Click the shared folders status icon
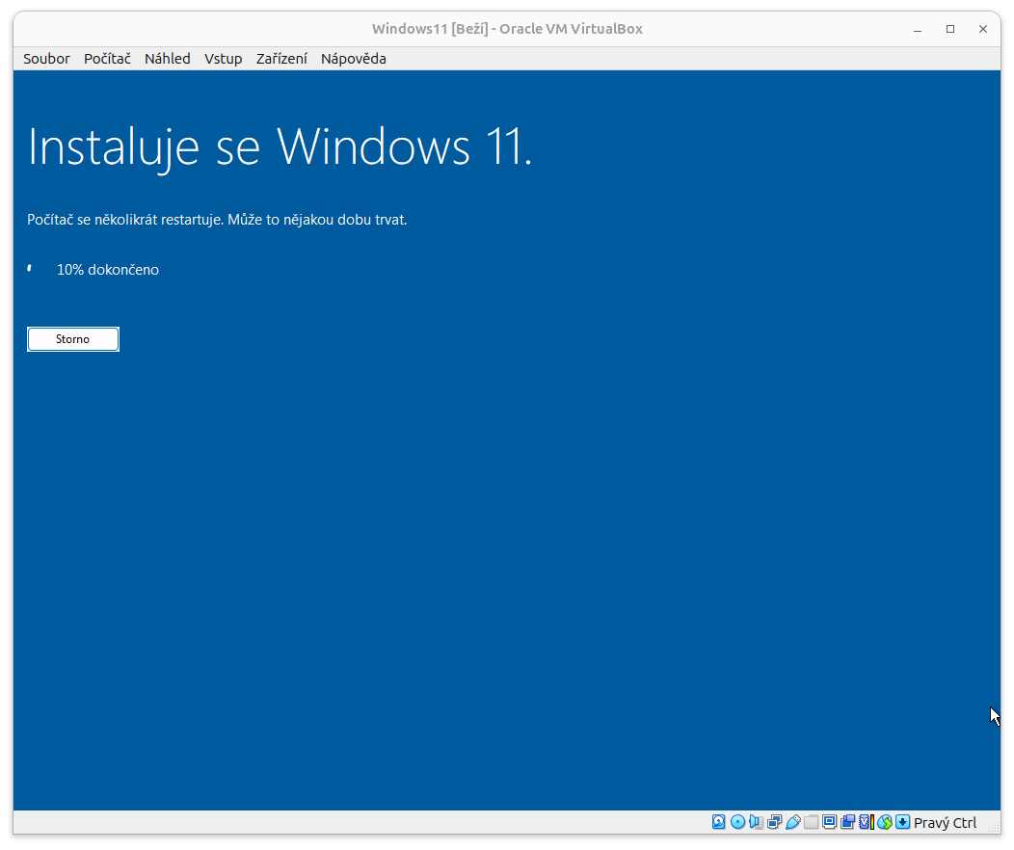1014x850 pixels. tap(811, 821)
